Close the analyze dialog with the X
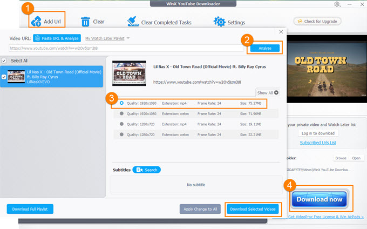This screenshot has height=229, width=367. [x=281, y=32]
